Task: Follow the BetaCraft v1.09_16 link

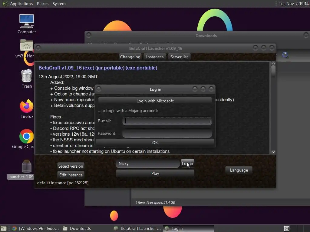Action: click(x=60, y=68)
